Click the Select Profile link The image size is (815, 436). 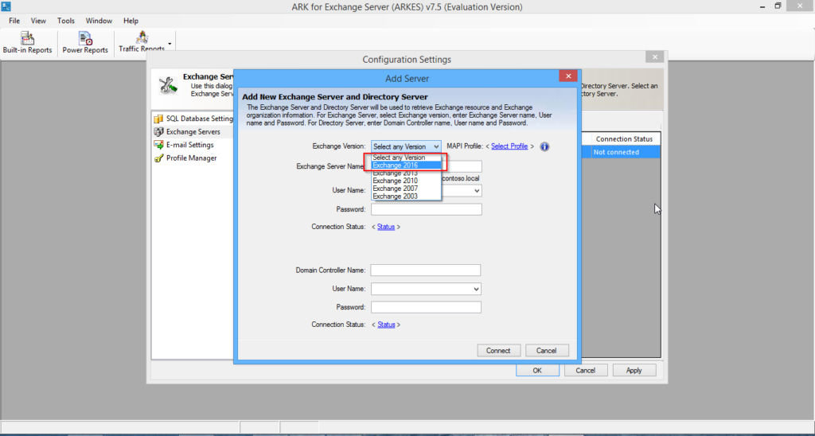[x=509, y=146]
